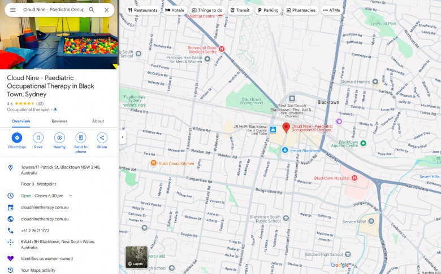
Task: Select Kmart Blacktown shopping marker
Action: (x=284, y=151)
